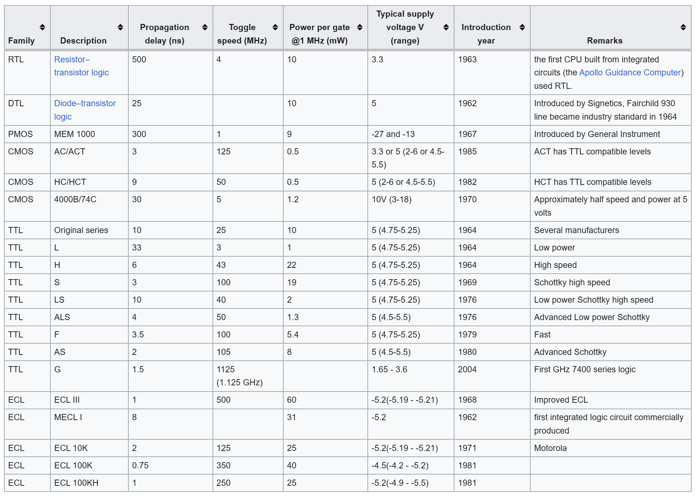Expand sorting options on Remarks header

coord(683,27)
